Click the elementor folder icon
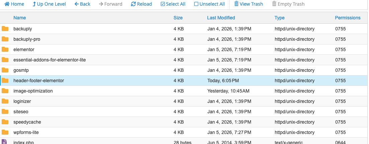Image resolution: width=369 pixels, height=144 pixels. [5, 49]
